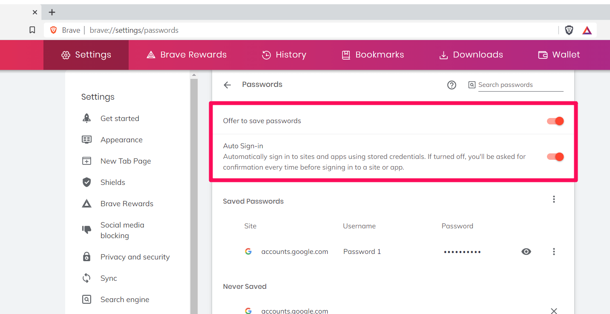Screen dimensions: 610x314
Task: Close the current browser tab
Action: click(x=35, y=12)
